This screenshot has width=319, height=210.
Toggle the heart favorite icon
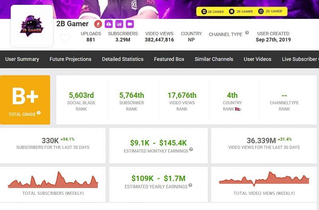pyautogui.click(x=65, y=38)
